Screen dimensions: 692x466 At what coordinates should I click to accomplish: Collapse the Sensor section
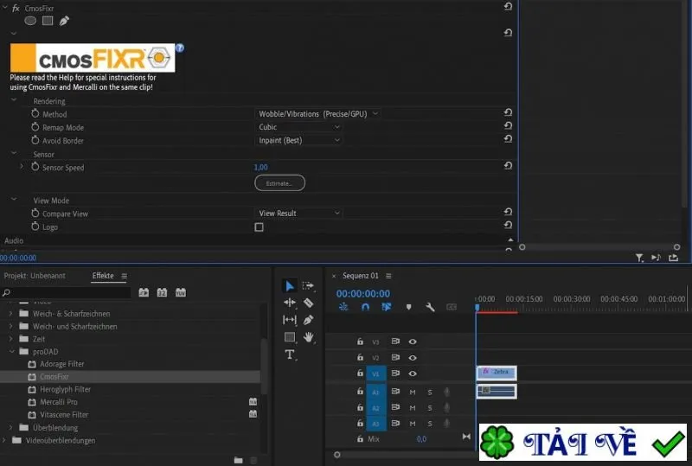(14, 153)
